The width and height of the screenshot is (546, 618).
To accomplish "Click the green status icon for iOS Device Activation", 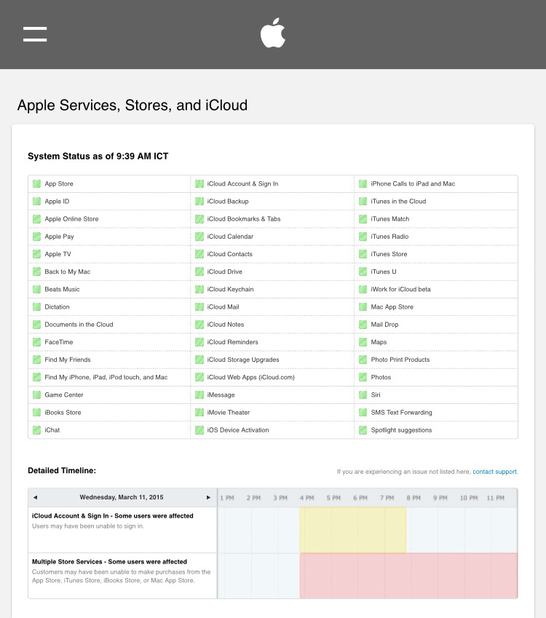I will click(199, 430).
